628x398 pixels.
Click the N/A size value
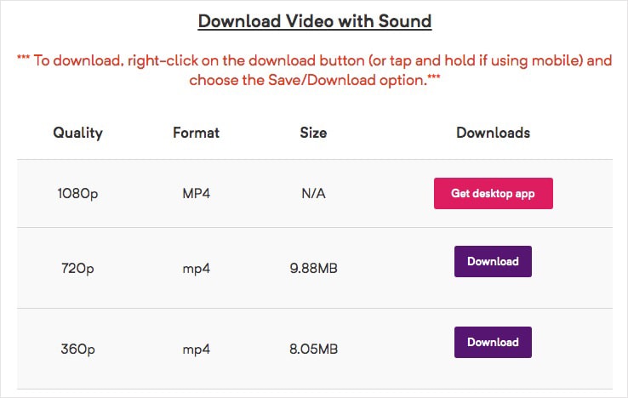(313, 193)
